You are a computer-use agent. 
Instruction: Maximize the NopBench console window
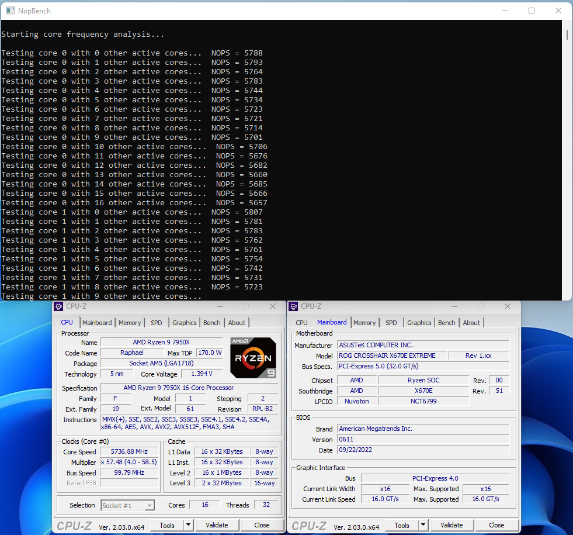click(531, 11)
